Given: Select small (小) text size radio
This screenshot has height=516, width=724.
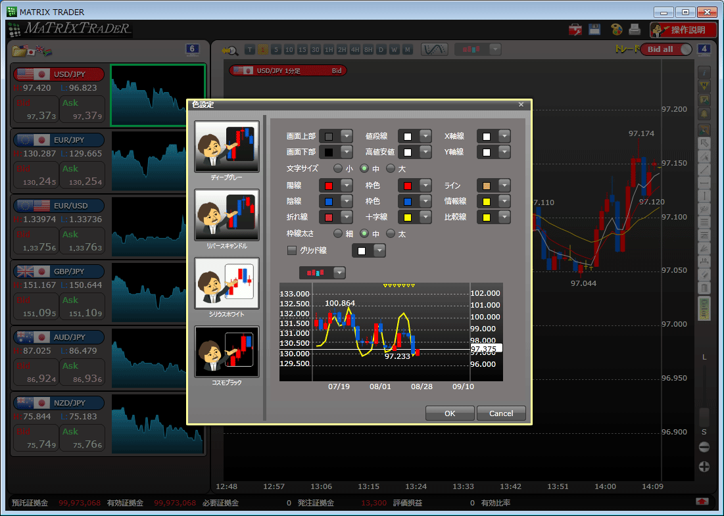Looking at the screenshot, I should coord(338,168).
